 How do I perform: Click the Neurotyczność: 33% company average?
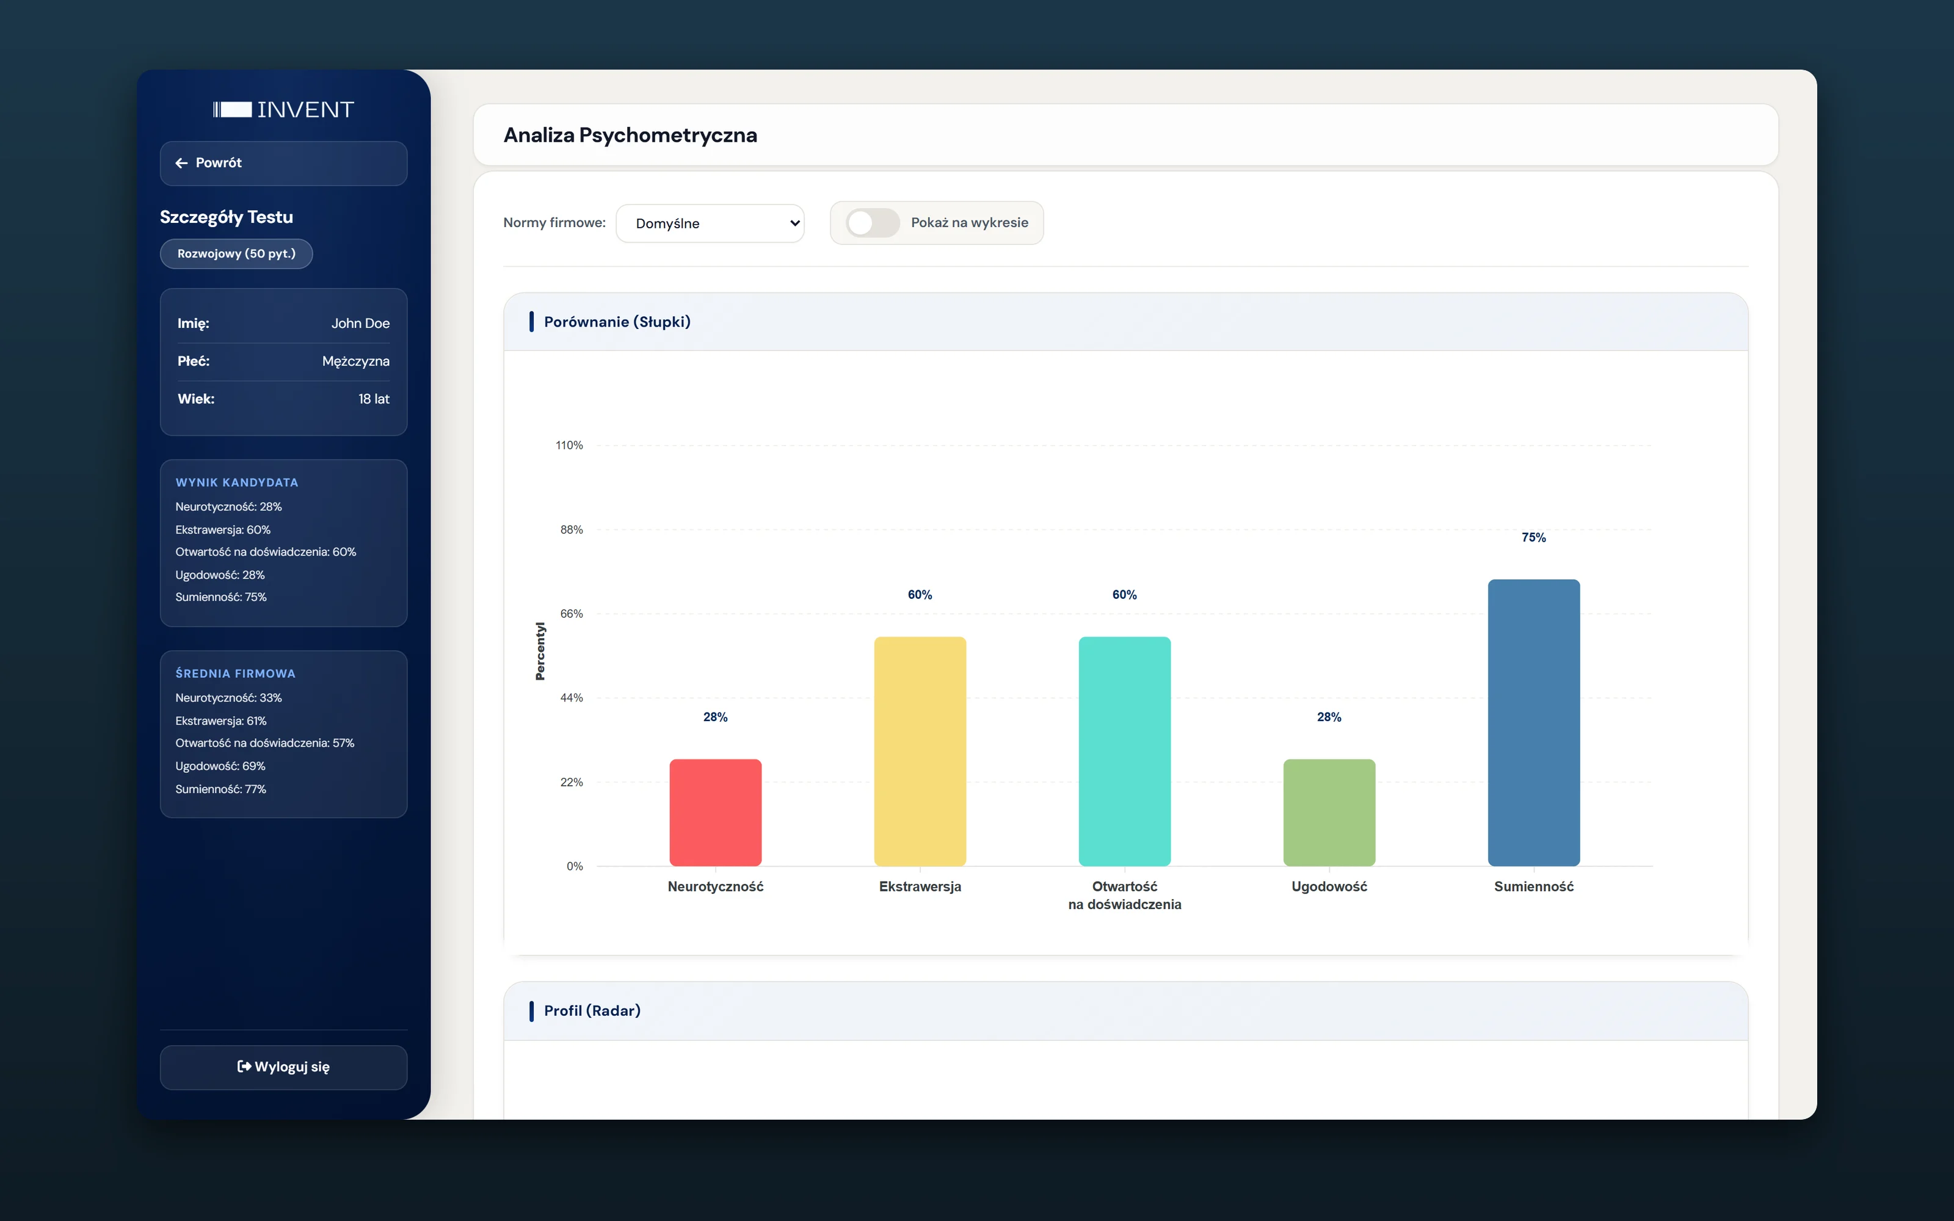click(228, 698)
